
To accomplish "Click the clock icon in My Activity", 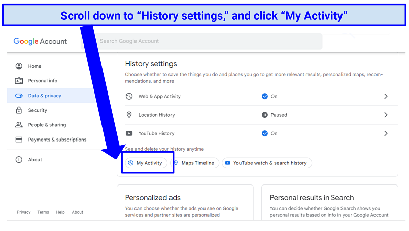I will click(x=131, y=163).
